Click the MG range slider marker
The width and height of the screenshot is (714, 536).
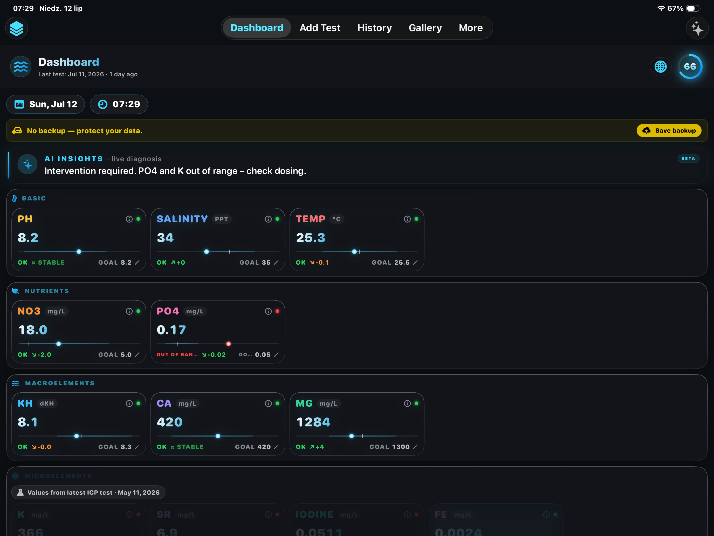click(352, 436)
